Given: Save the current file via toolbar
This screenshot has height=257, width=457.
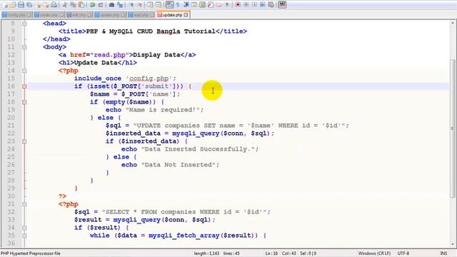Looking at the screenshot, I should [21, 5].
